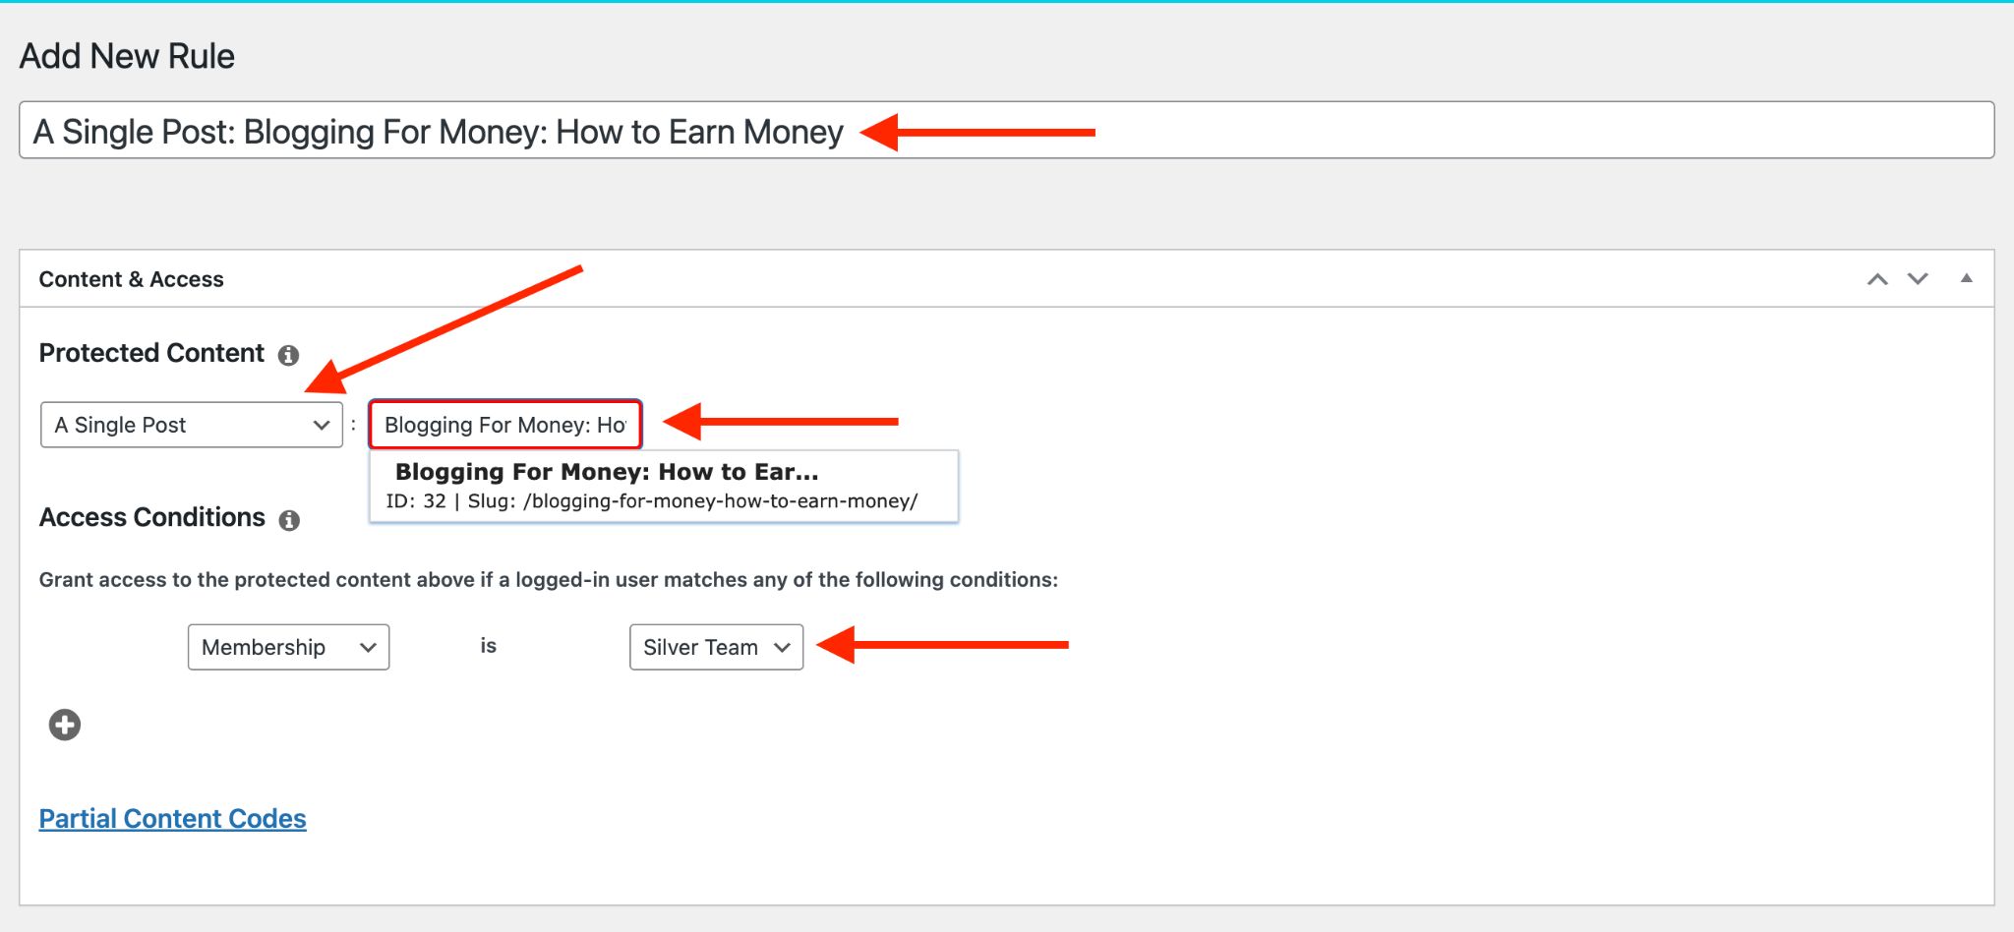Collapse the Content & Access panel
Viewport: 2014px width, 932px height.
pyautogui.click(x=1967, y=278)
